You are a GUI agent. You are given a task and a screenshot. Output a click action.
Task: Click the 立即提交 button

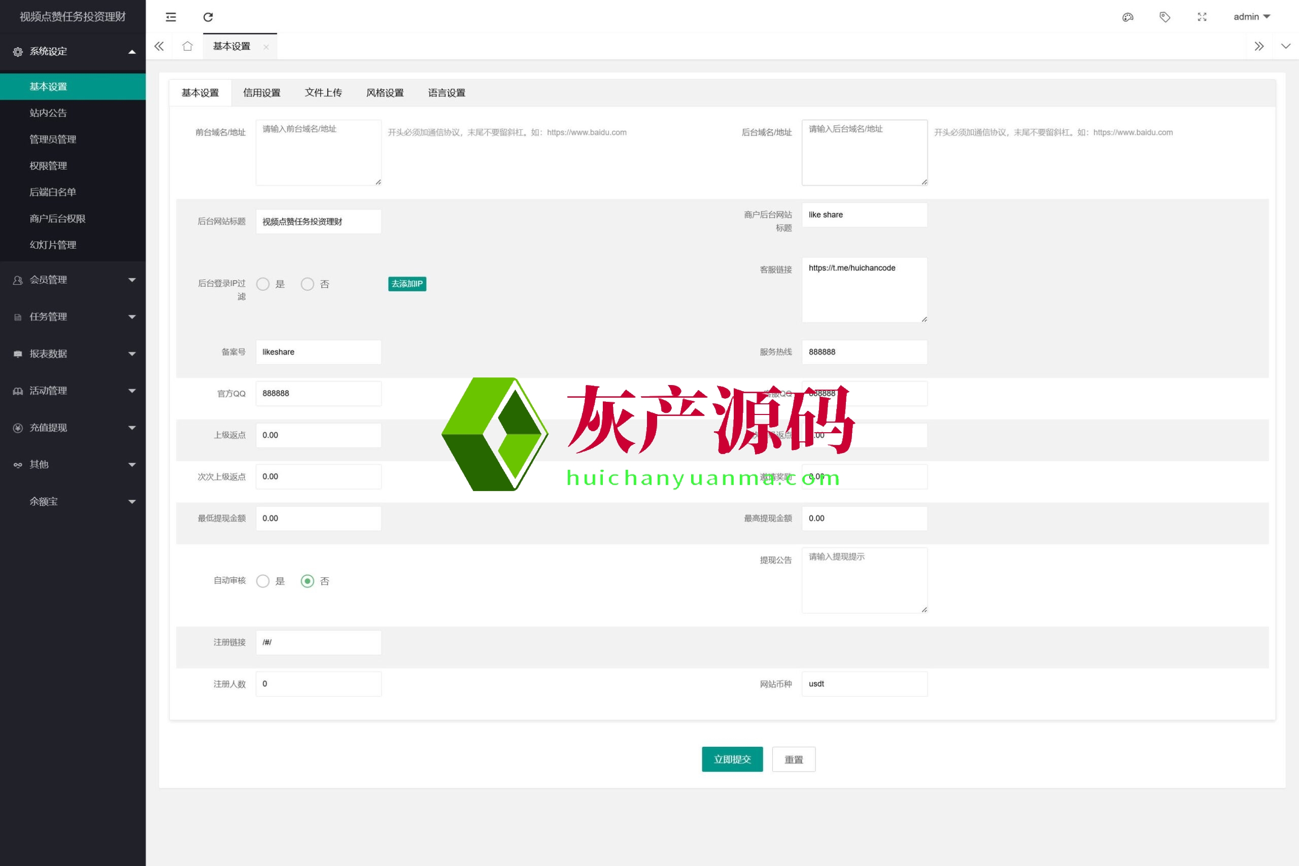click(x=732, y=759)
